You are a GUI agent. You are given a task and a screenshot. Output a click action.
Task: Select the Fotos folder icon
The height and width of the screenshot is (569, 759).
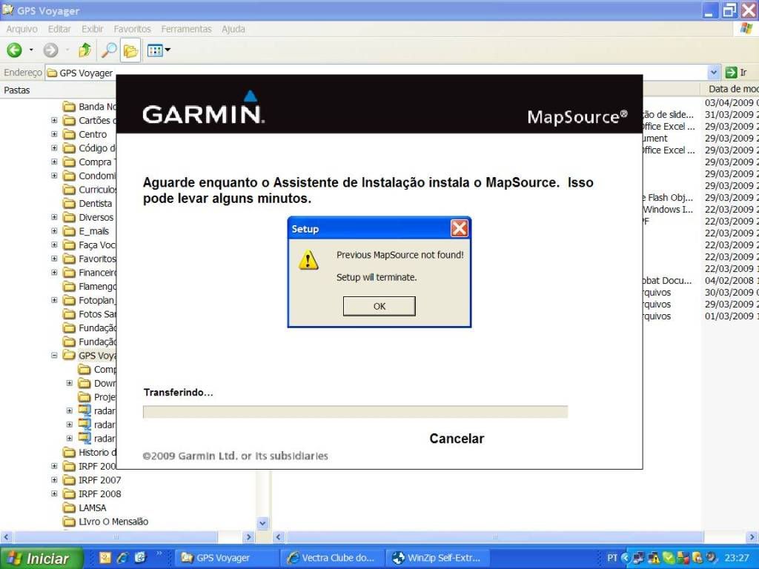(70, 314)
